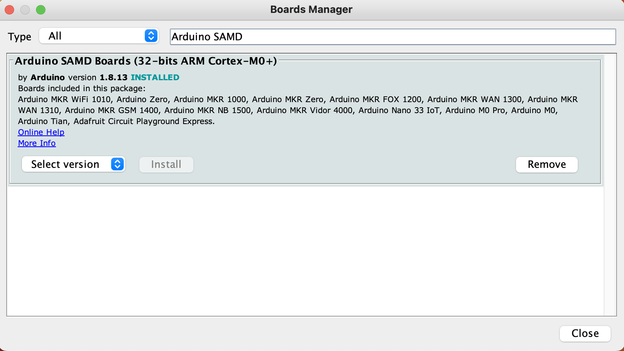This screenshot has width=624, height=351.
Task: Click the green zoom window button
Action: pyautogui.click(x=41, y=10)
